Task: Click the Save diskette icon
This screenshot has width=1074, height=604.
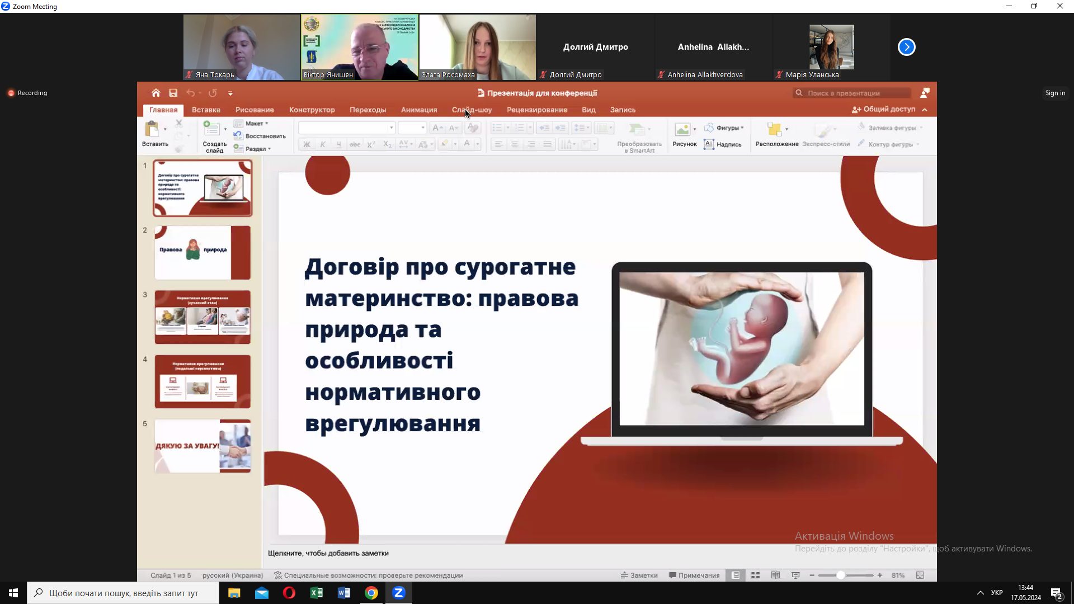Action: [x=173, y=93]
